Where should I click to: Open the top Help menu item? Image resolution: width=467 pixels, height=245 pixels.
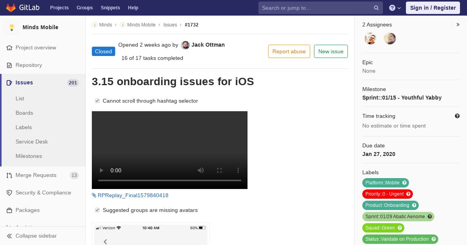(133, 8)
